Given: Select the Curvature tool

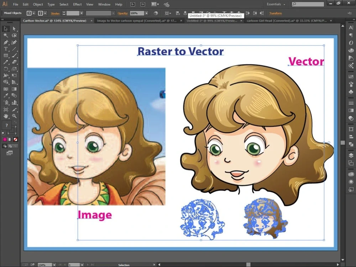Looking at the screenshot, I should tap(14, 42).
